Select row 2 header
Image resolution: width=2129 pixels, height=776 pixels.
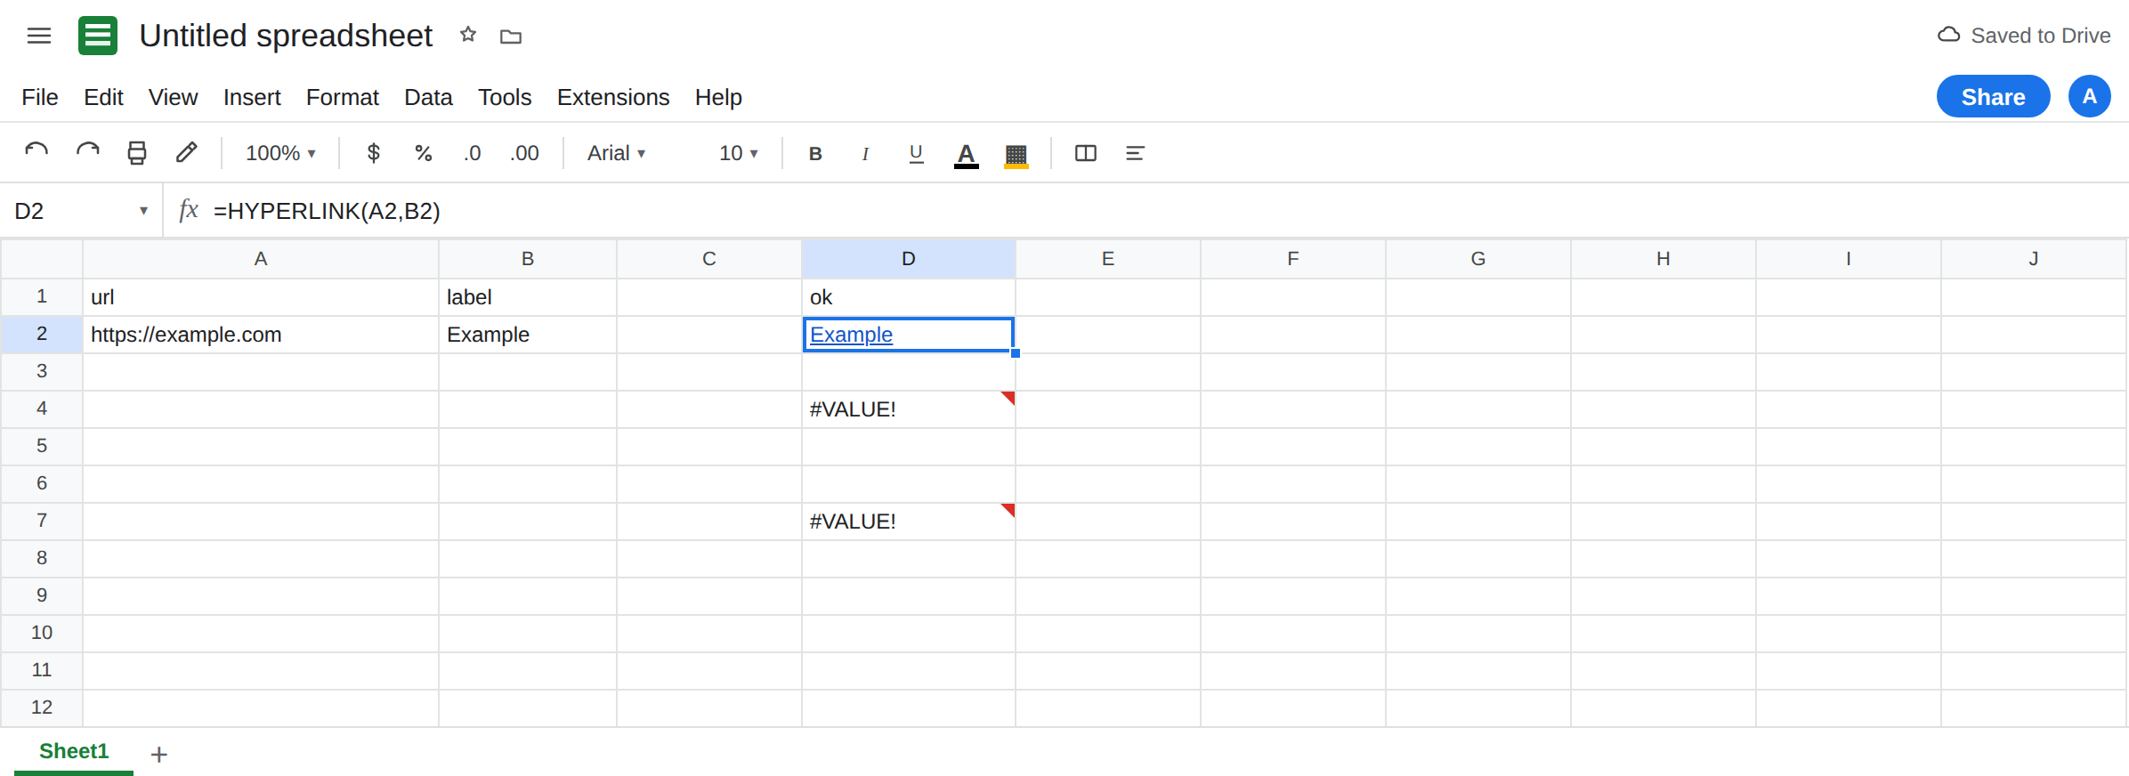[x=42, y=334]
